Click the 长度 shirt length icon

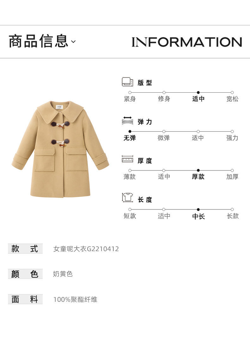coord(127,197)
